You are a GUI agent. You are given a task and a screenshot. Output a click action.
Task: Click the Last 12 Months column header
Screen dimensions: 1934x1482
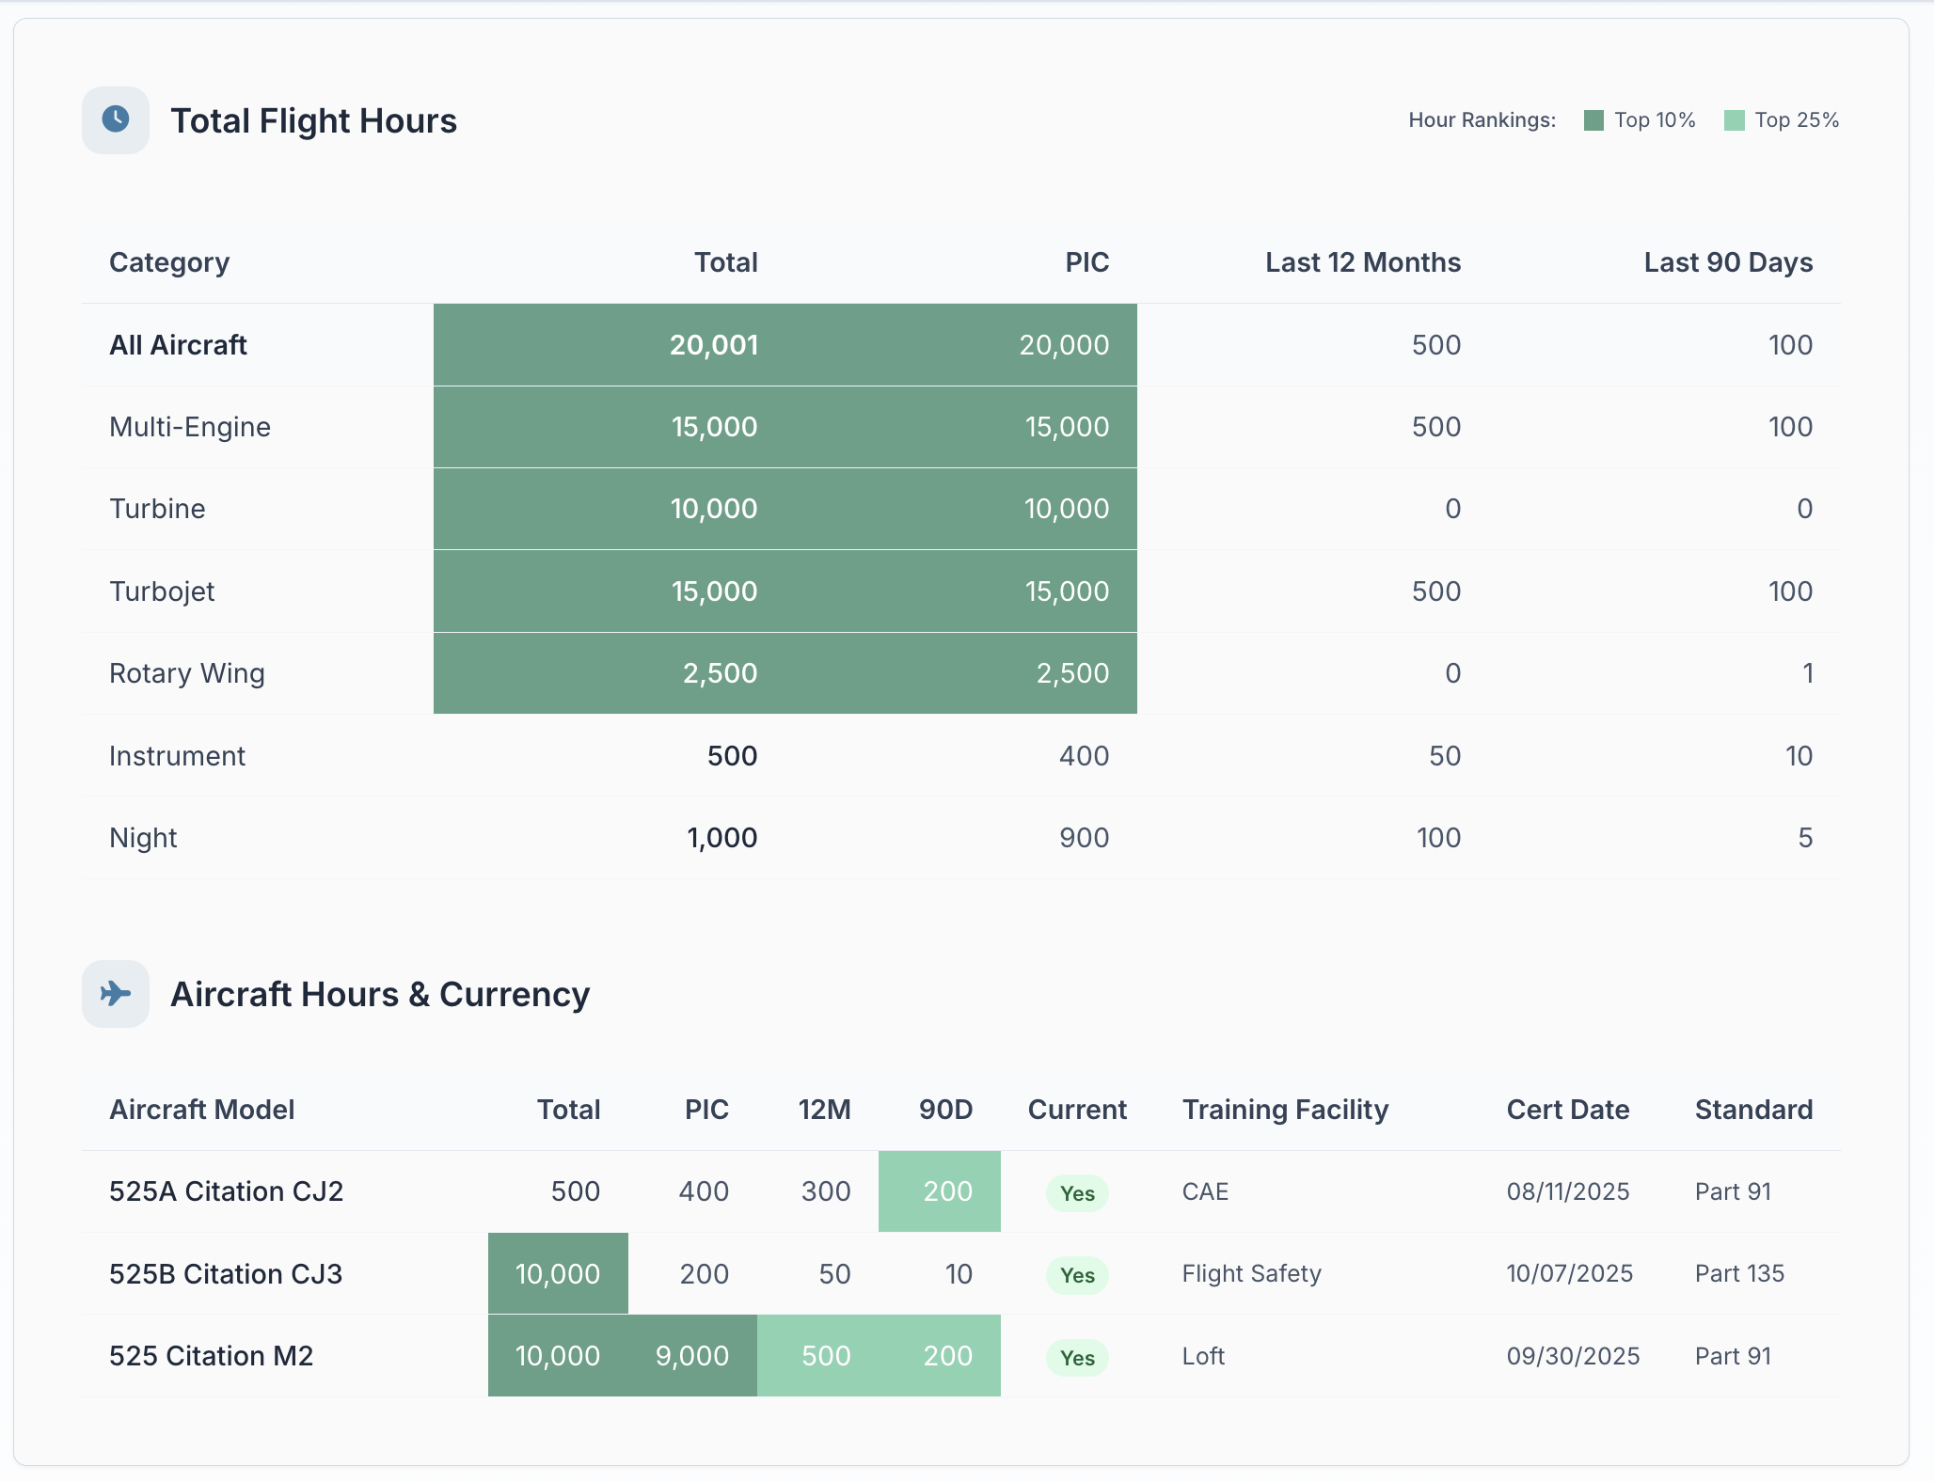coord(1362,262)
